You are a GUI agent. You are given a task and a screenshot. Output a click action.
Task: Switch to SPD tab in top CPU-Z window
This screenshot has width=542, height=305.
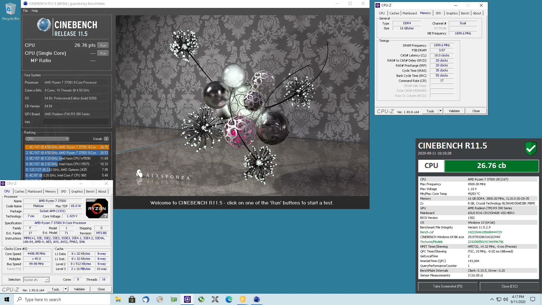[x=438, y=13]
